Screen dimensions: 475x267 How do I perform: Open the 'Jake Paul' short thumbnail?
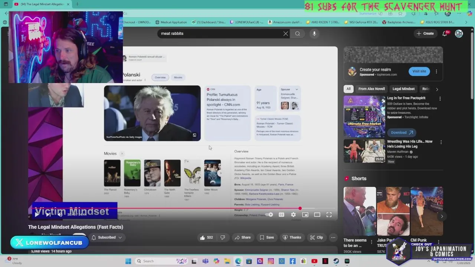[393, 211]
